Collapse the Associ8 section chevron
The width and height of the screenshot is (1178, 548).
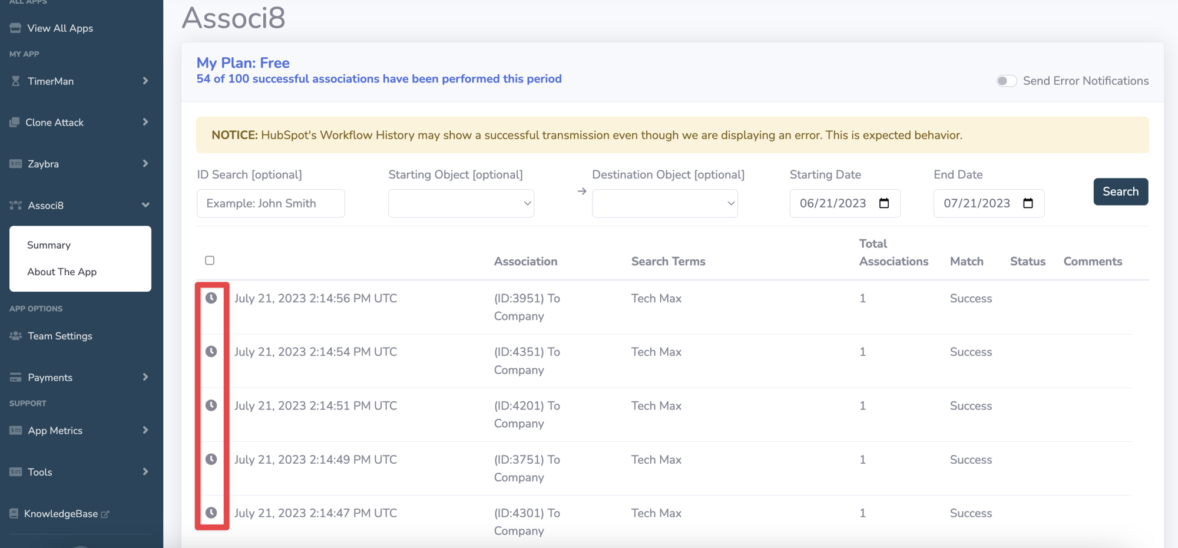click(145, 205)
